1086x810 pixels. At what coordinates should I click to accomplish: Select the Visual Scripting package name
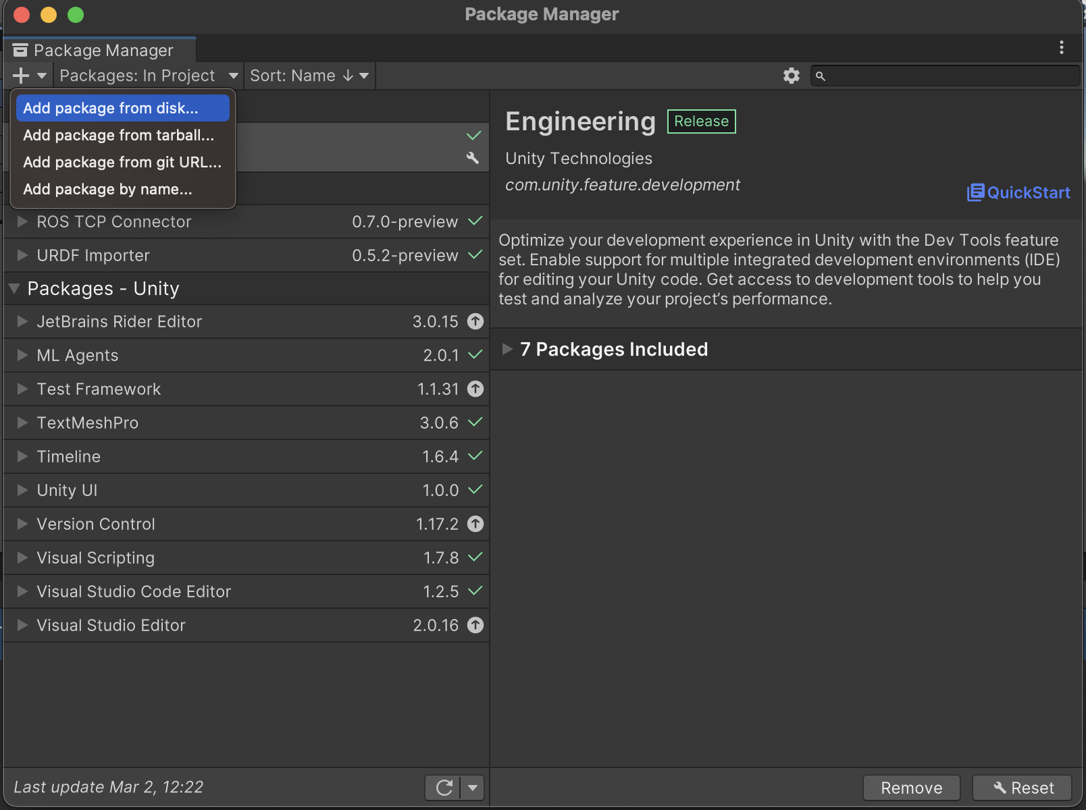(96, 558)
